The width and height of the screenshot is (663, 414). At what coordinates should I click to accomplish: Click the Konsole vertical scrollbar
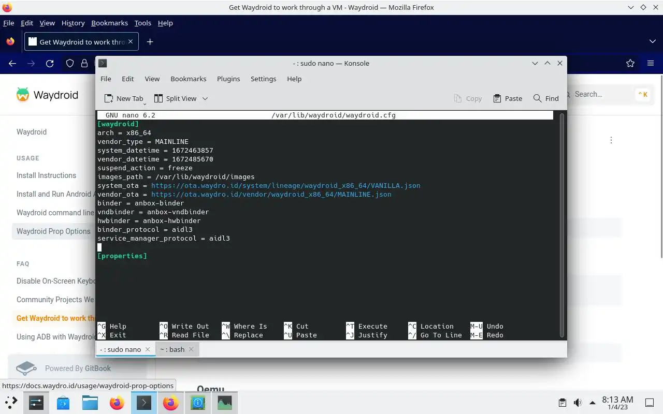pyautogui.click(x=561, y=225)
